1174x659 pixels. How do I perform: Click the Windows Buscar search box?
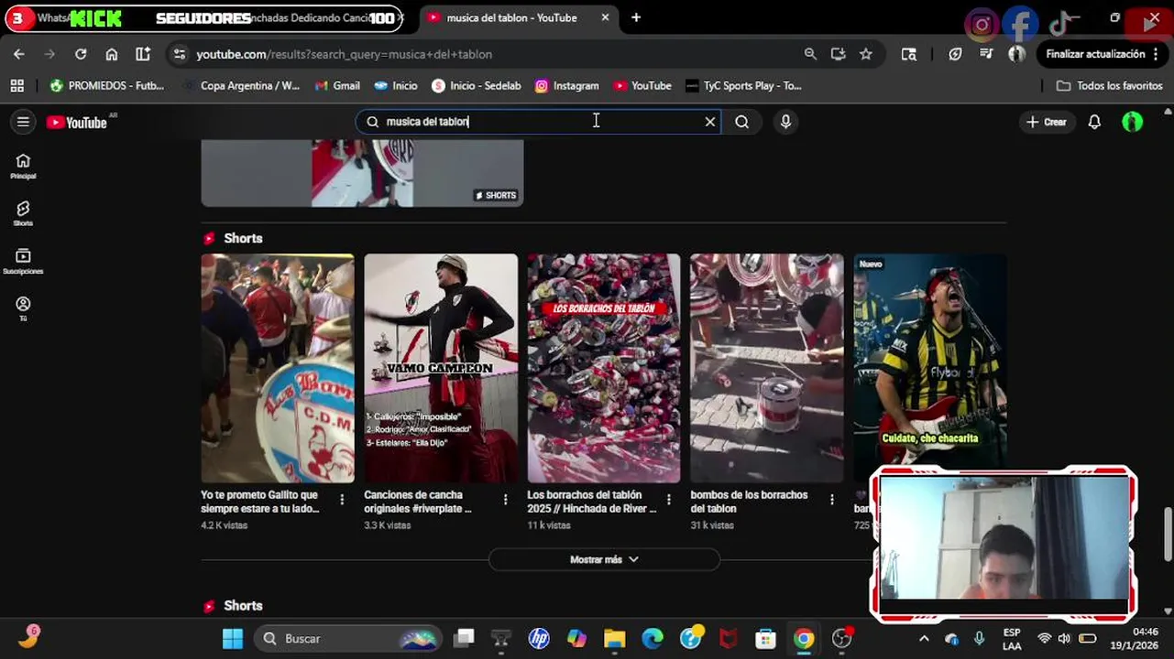(x=346, y=638)
